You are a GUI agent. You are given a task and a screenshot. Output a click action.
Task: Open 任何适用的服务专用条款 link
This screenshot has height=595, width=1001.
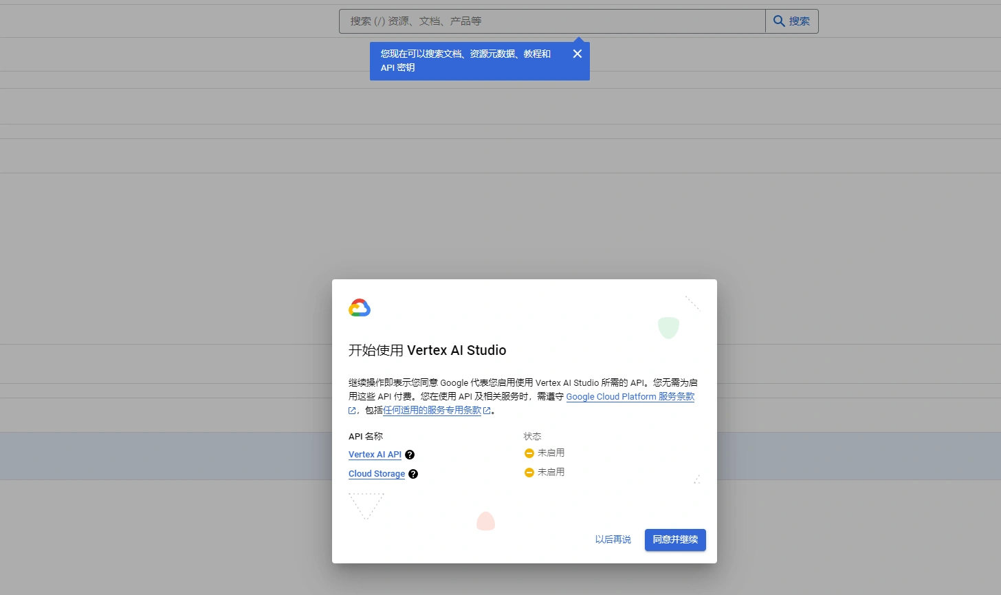click(x=432, y=411)
